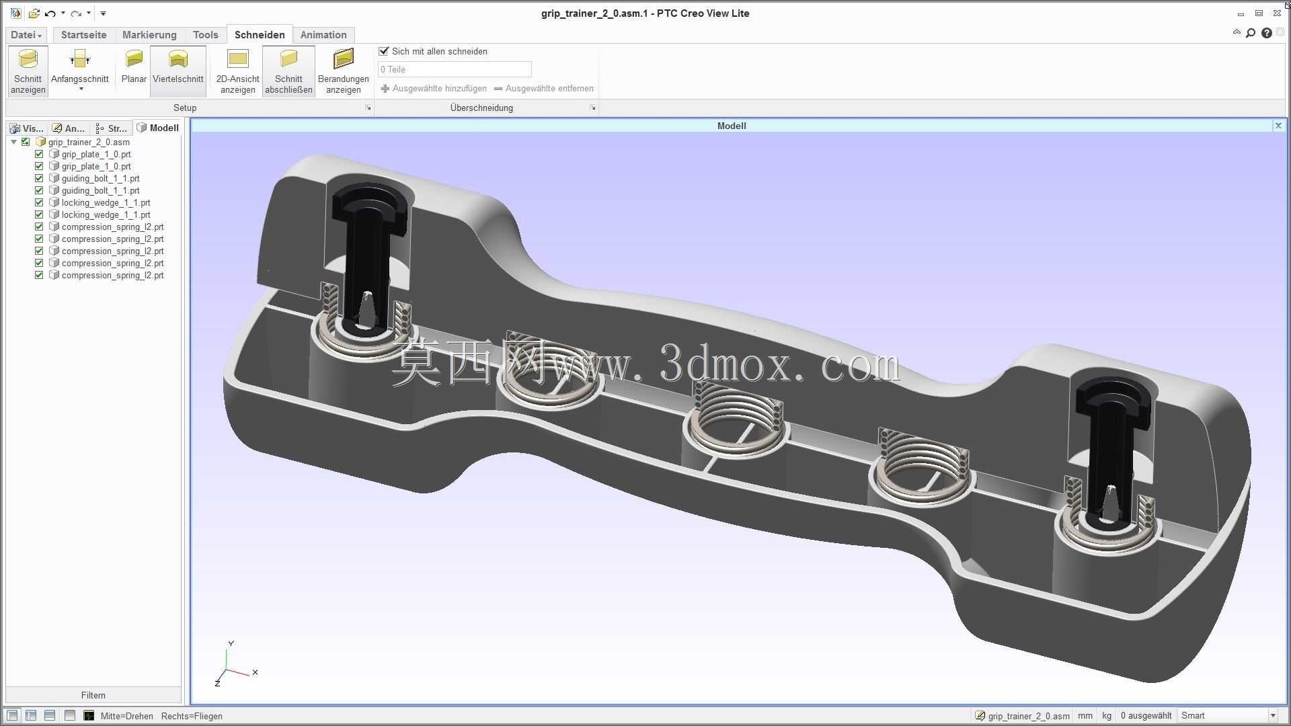Uncheck the second guiding_bolt_1_1.prt checkbox

click(39, 190)
